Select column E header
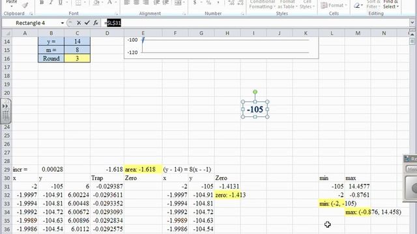417x234 pixels. [x=143, y=33]
